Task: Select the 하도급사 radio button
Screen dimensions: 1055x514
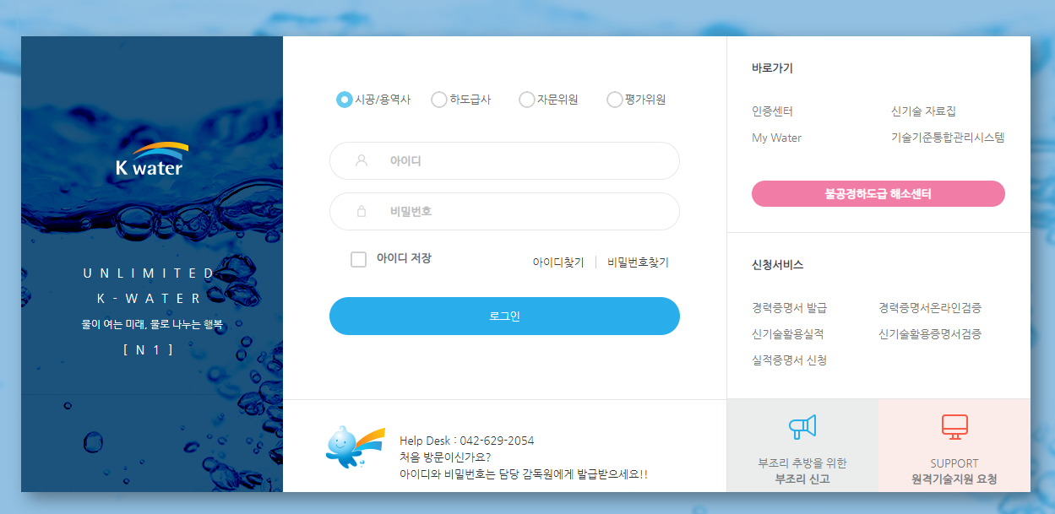Action: (438, 99)
